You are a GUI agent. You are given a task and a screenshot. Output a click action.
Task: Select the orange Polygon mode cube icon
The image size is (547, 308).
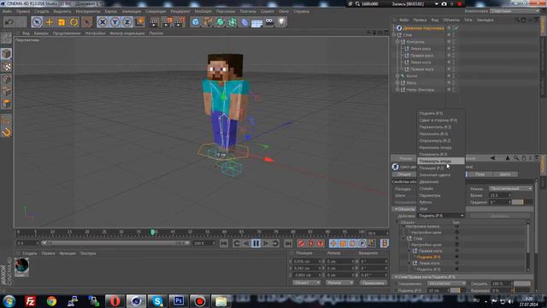click(x=6, y=104)
